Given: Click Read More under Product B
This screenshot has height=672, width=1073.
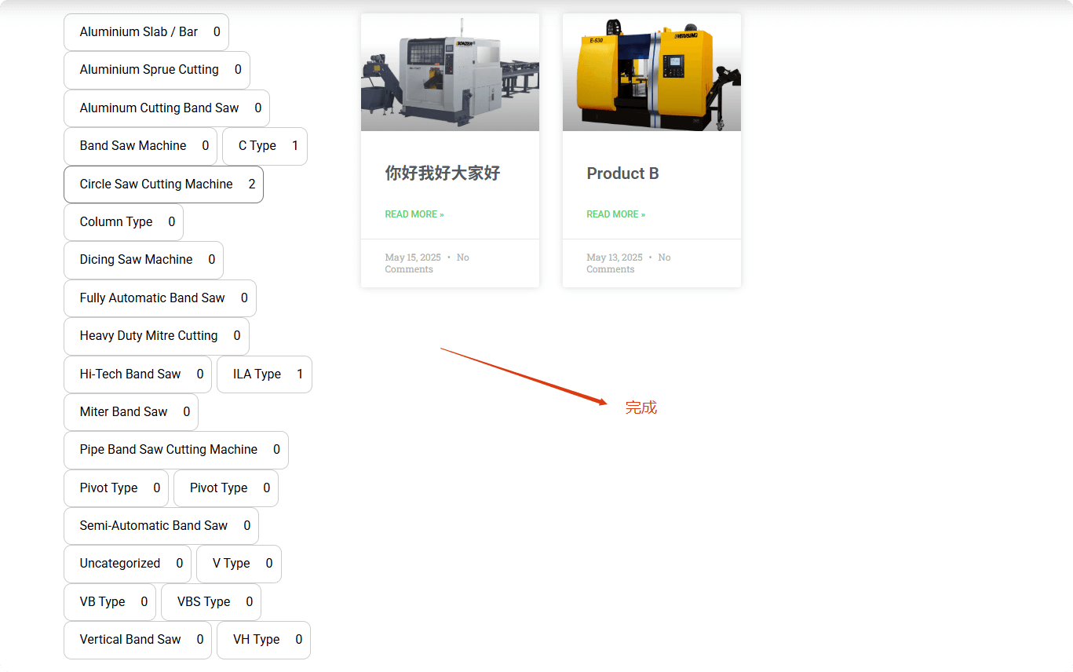Looking at the screenshot, I should point(616,214).
